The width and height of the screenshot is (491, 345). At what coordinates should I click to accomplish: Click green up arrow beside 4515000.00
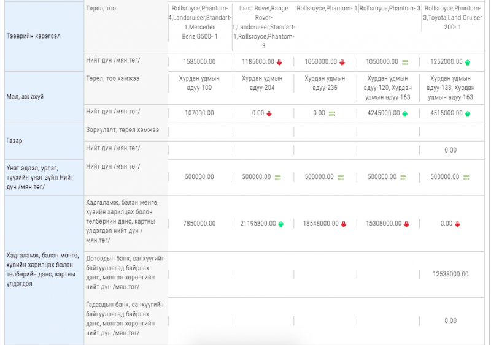[x=468, y=113]
